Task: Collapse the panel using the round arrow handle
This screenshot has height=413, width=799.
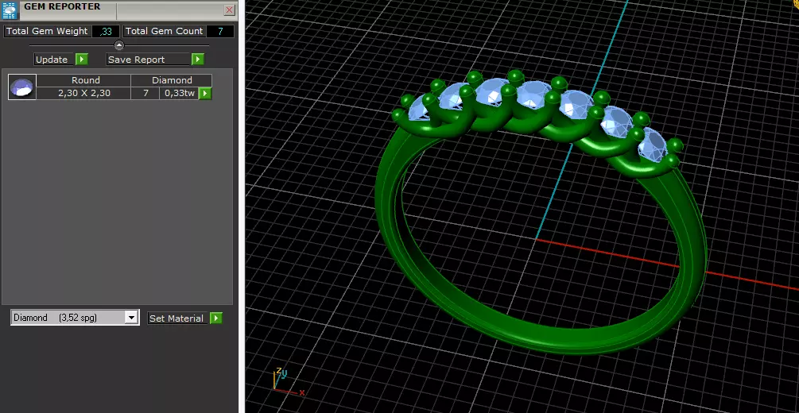Action: point(118,45)
